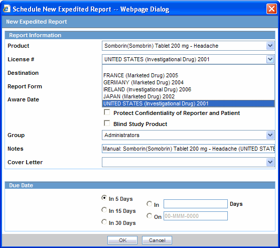Click the empty Cover Letter combo box
280x248 pixels.
[188, 162]
